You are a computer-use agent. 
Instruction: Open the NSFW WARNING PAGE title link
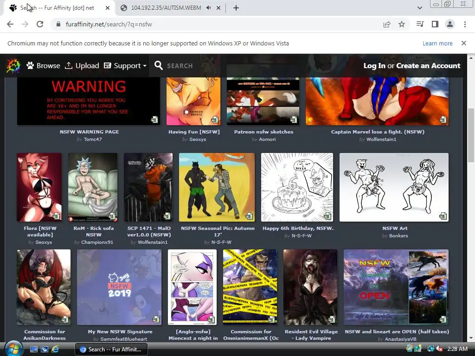(x=89, y=132)
